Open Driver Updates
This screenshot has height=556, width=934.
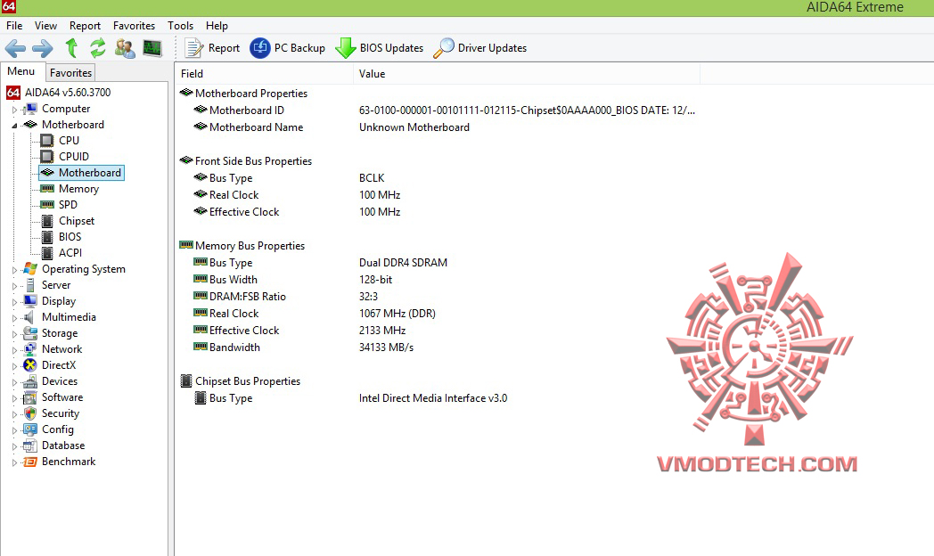tap(480, 48)
